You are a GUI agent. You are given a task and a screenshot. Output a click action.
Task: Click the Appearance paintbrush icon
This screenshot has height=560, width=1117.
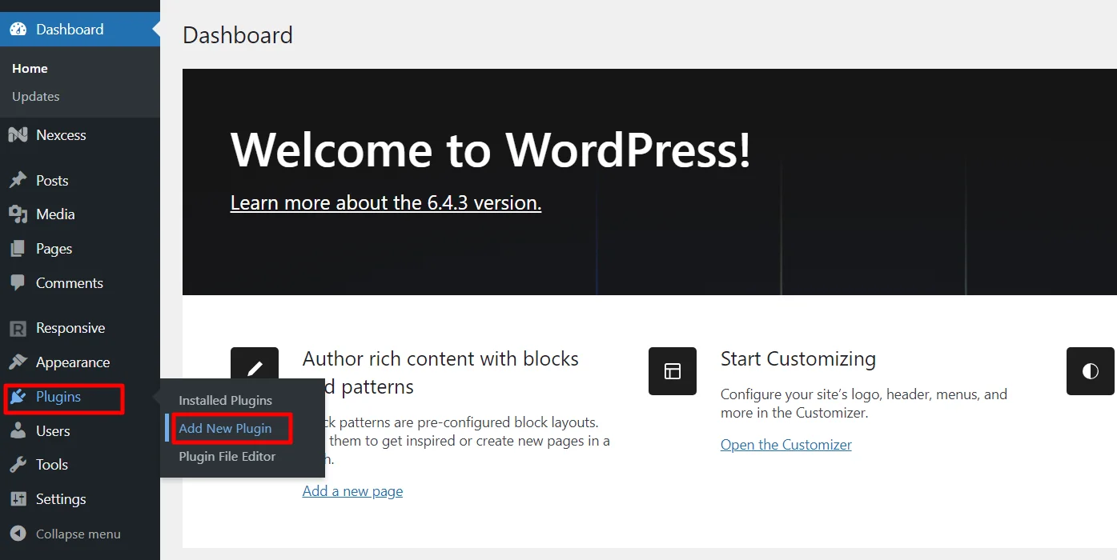(18, 362)
